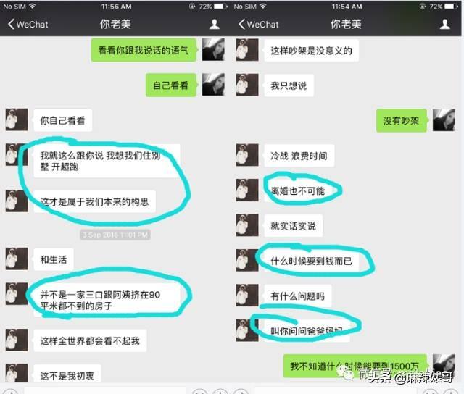The height and width of the screenshot is (394, 464).
Task: Tap contact avatar beside 你自己看看
Action: [17, 120]
